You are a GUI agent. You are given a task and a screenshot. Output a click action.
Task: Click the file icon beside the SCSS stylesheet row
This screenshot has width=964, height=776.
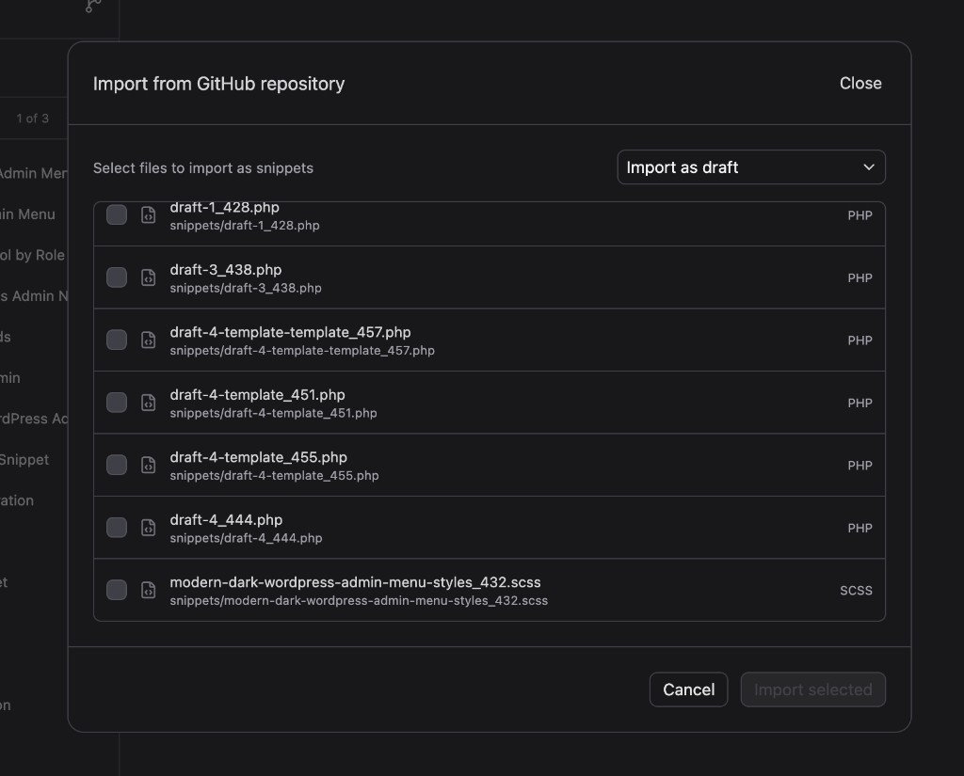[x=148, y=590]
